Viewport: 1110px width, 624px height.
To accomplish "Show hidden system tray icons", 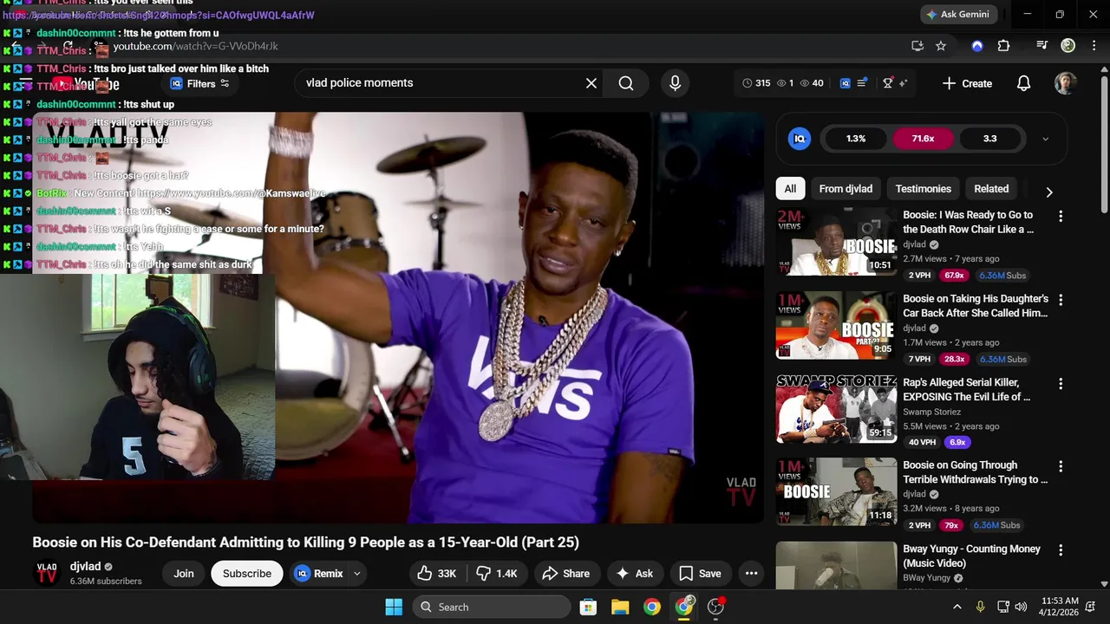I will [x=957, y=607].
